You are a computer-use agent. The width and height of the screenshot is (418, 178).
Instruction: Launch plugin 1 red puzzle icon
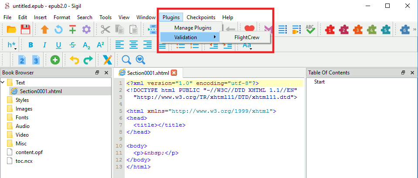330,29
